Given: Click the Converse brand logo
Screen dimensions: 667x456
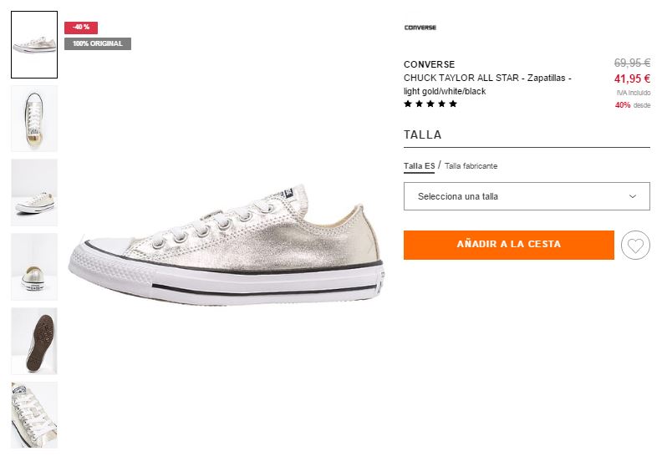Looking at the screenshot, I should coord(420,28).
